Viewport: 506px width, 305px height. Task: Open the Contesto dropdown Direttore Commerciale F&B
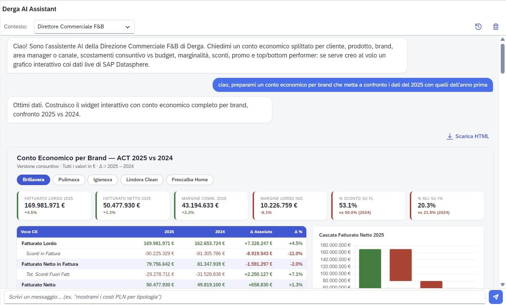coord(84,27)
